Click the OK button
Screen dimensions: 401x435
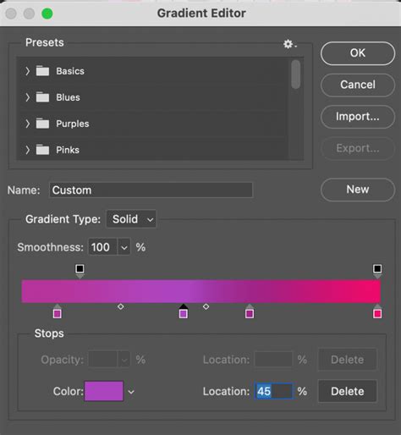(358, 53)
